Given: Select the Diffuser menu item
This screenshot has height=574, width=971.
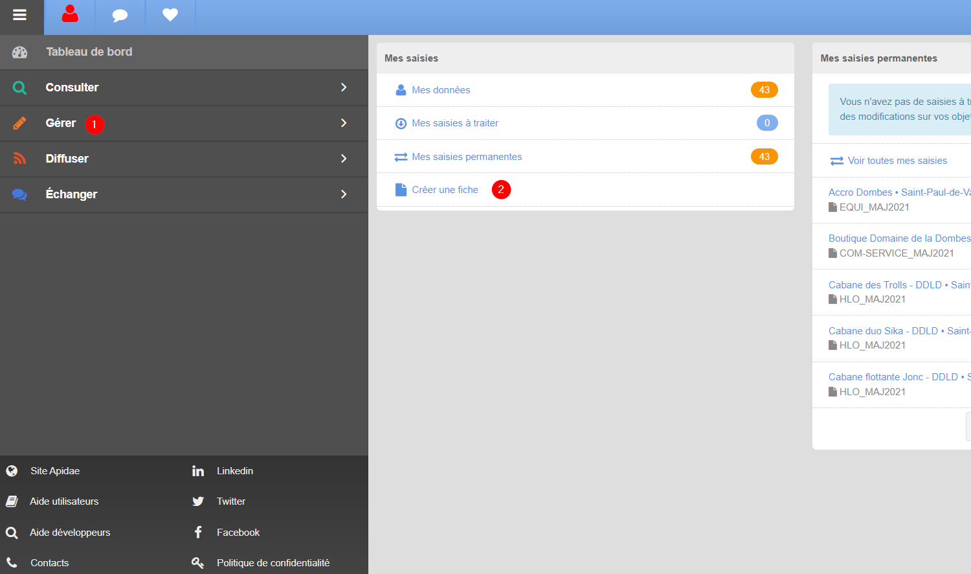Looking at the screenshot, I should (x=184, y=159).
